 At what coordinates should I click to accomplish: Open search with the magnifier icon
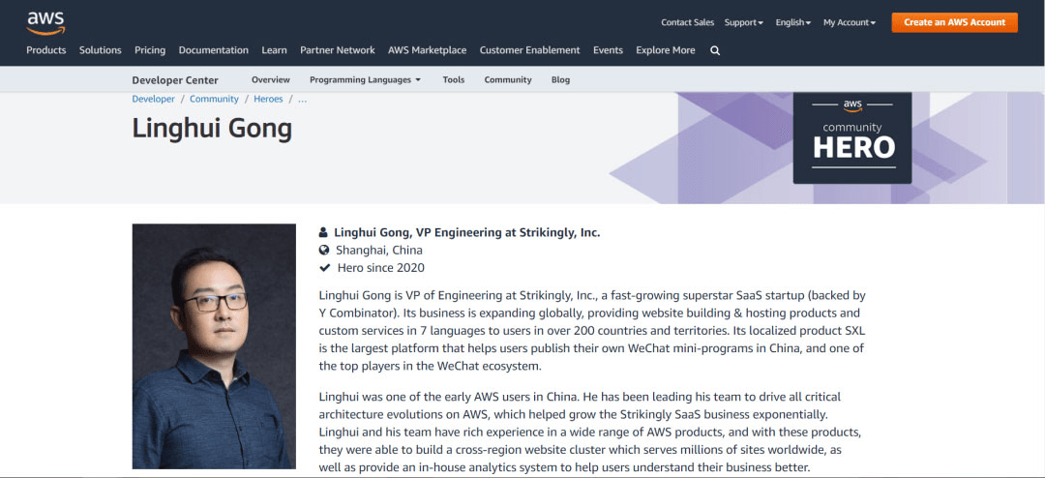coord(715,50)
